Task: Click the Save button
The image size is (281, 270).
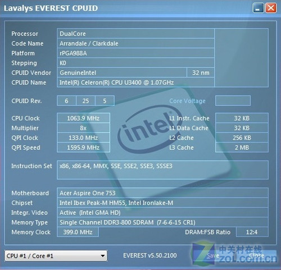Action: (213, 255)
